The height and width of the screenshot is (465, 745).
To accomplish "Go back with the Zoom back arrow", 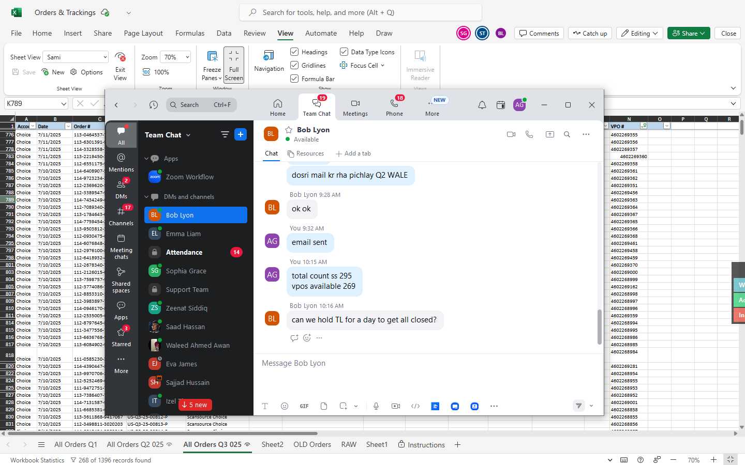I will (116, 105).
